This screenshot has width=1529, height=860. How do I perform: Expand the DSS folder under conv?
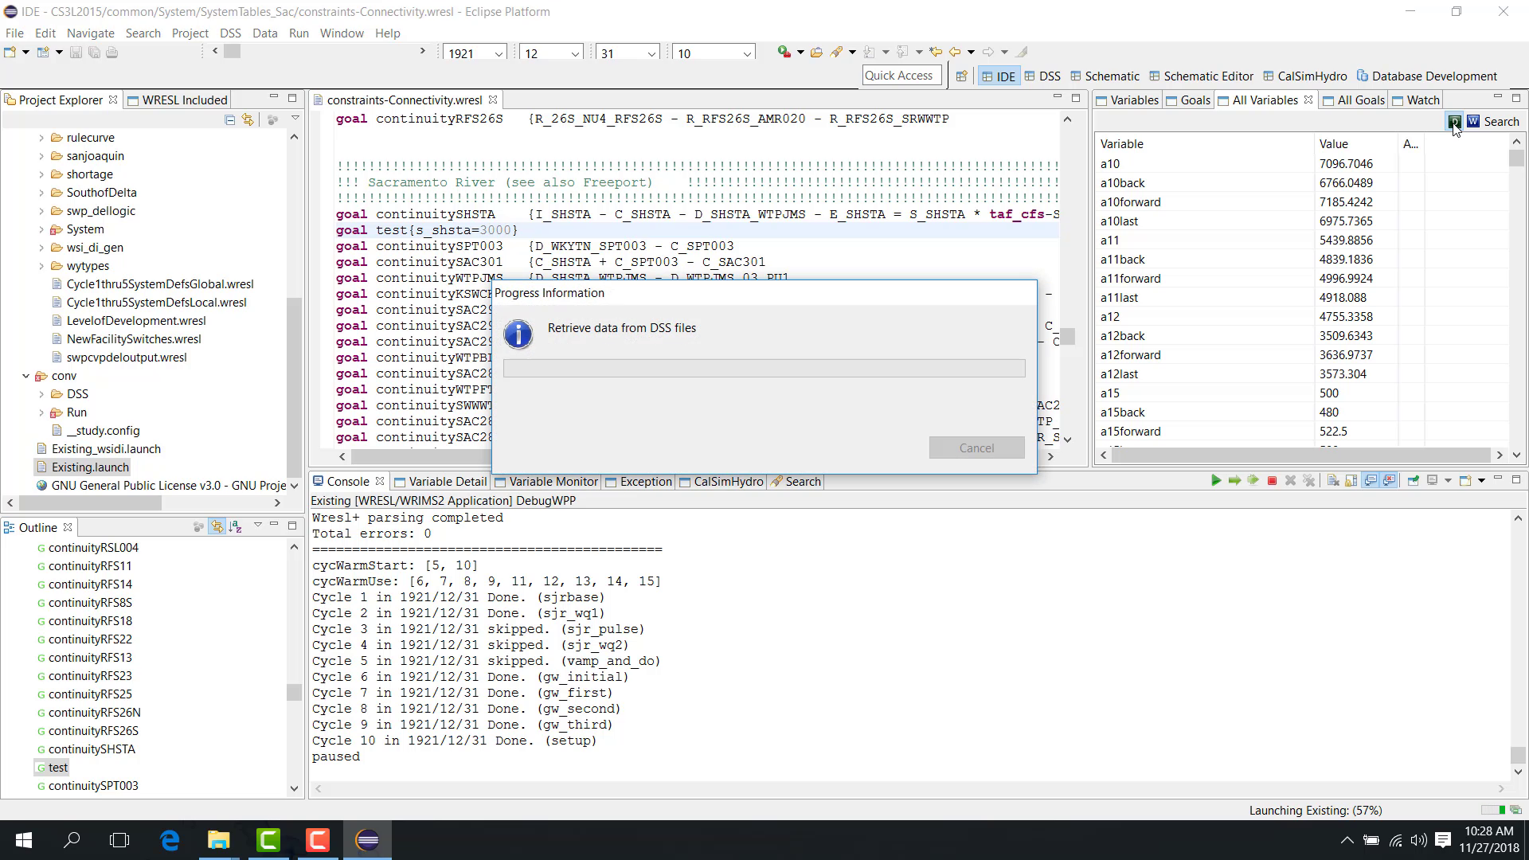(41, 394)
